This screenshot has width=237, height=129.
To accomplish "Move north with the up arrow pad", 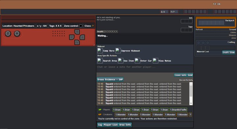I will 77,32.
